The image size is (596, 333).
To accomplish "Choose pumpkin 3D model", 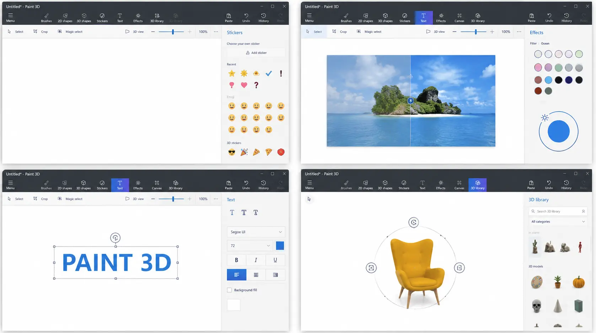I will point(579,282).
